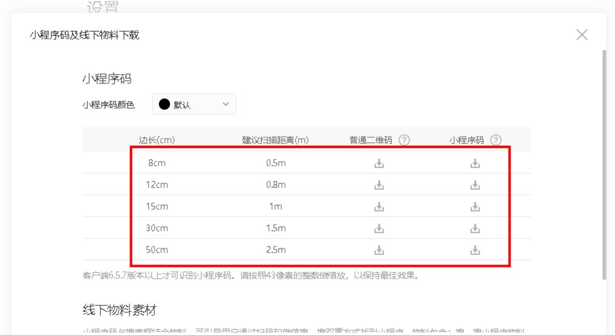
Task: Click the black color swatch in color selector
Action: (164, 105)
